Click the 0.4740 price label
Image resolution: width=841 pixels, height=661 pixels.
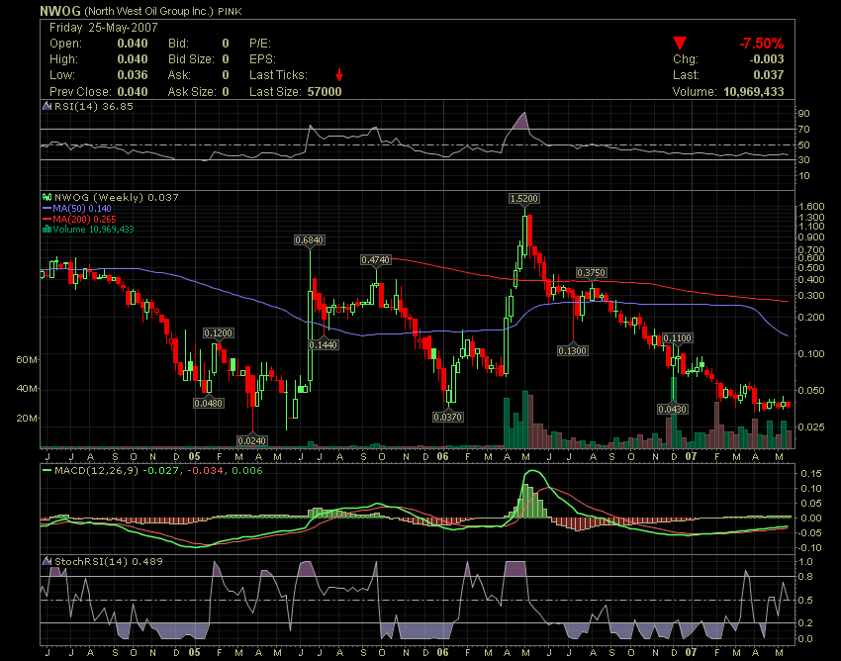coord(375,259)
